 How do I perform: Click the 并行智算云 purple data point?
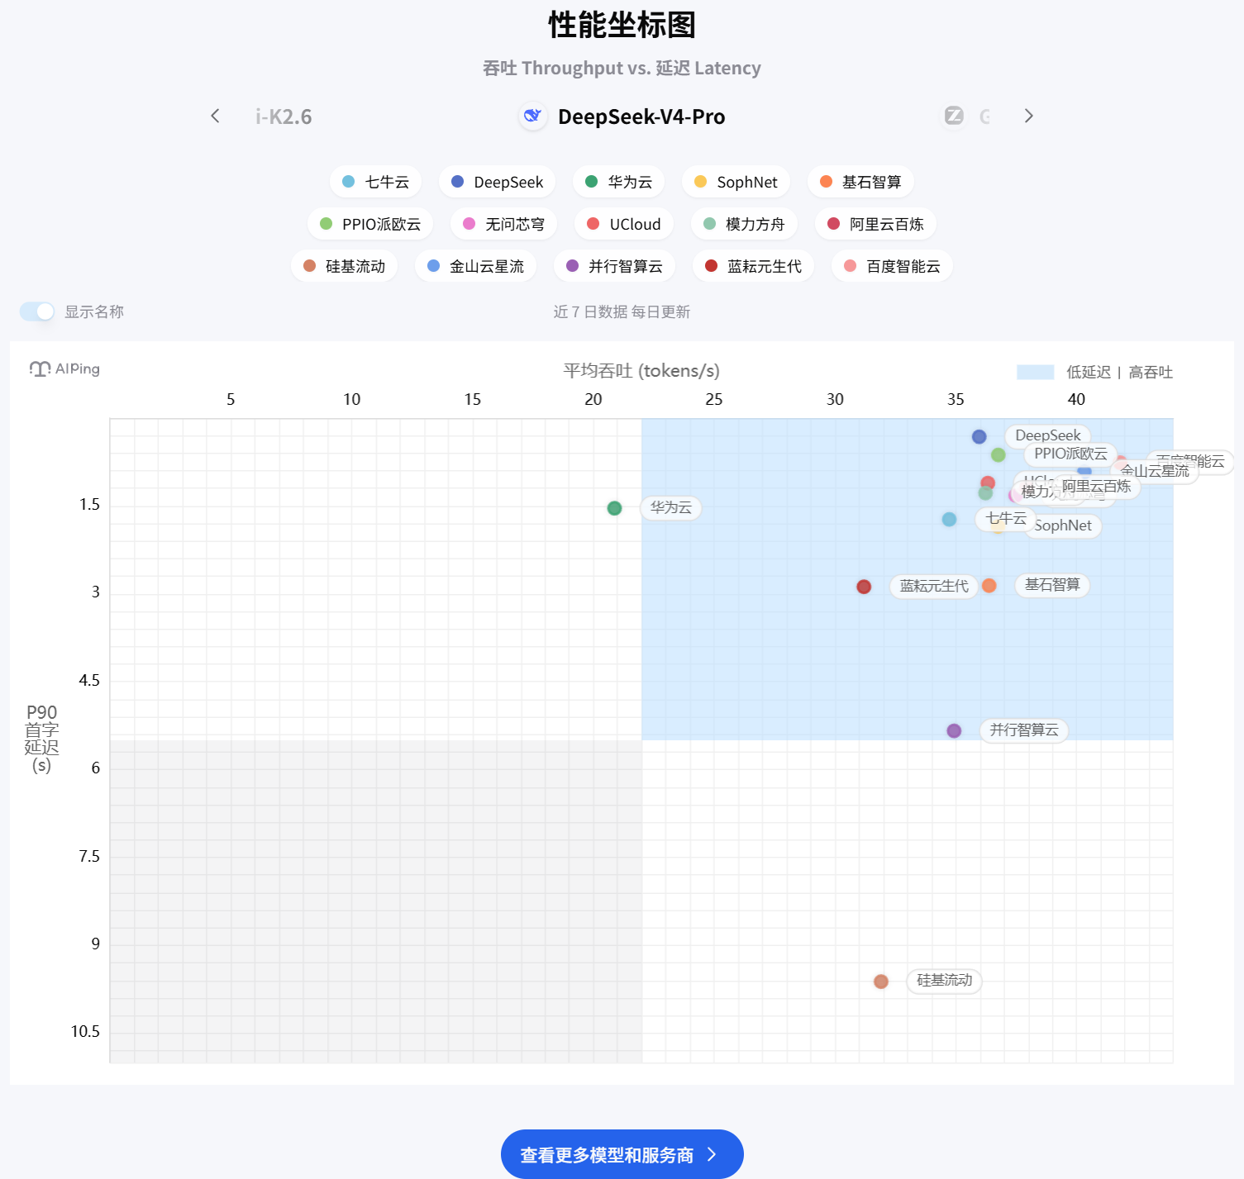[x=954, y=731]
